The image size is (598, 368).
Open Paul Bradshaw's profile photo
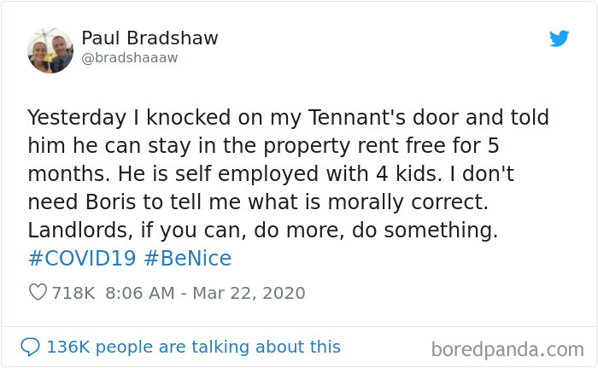(50, 50)
